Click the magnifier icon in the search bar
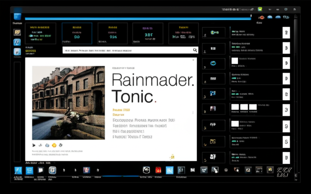311x194 pixels. [x=195, y=50]
